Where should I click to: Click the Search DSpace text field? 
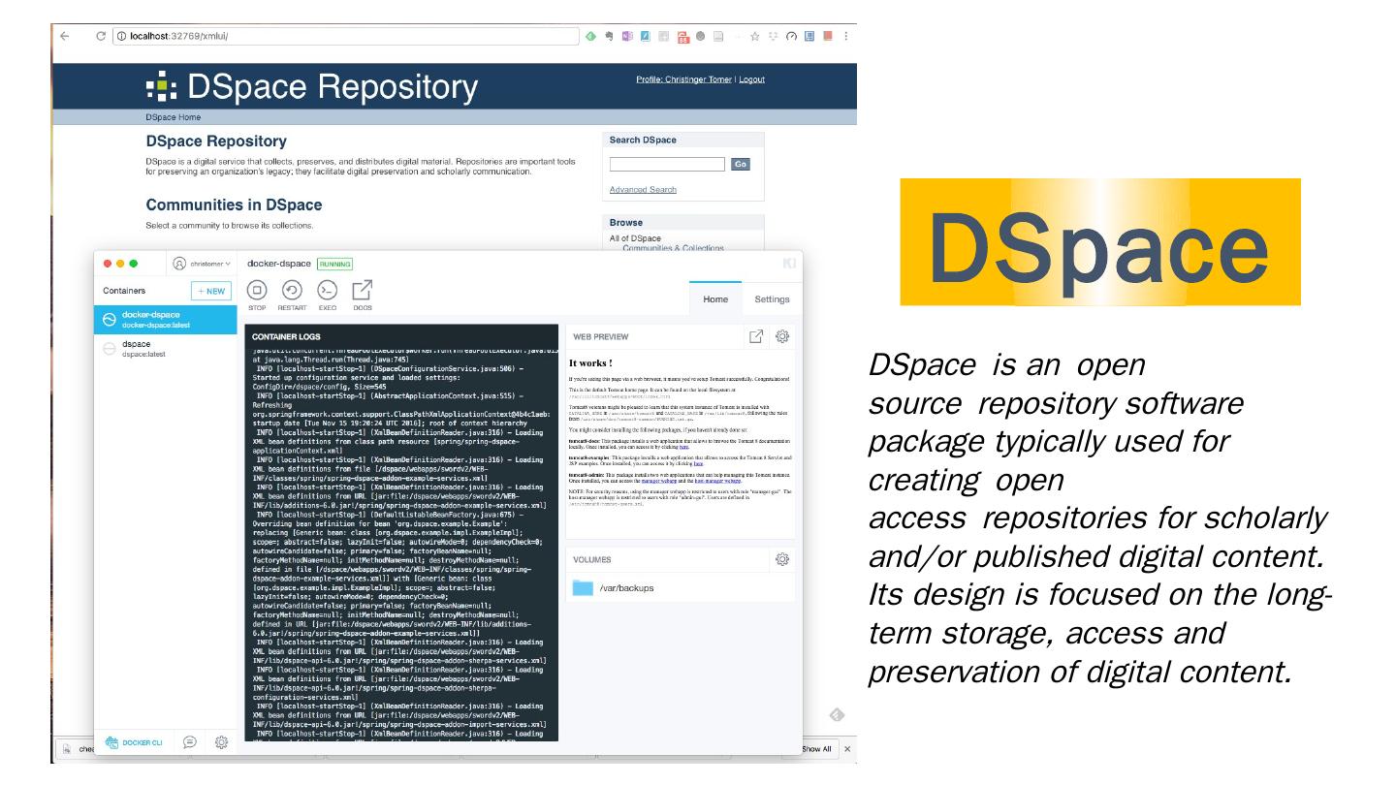pos(667,165)
